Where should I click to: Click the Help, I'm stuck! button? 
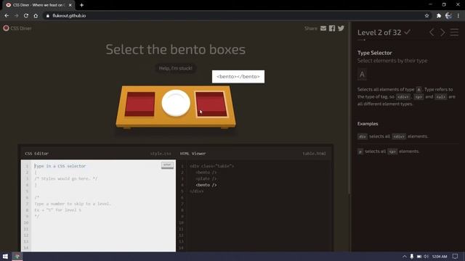pyautogui.click(x=175, y=68)
